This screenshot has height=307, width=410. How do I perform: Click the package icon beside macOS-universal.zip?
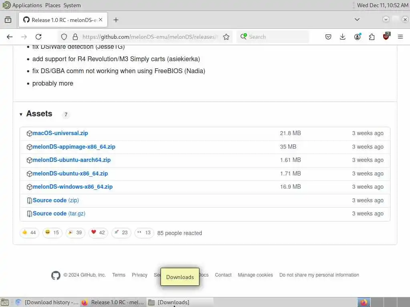[x=30, y=134]
